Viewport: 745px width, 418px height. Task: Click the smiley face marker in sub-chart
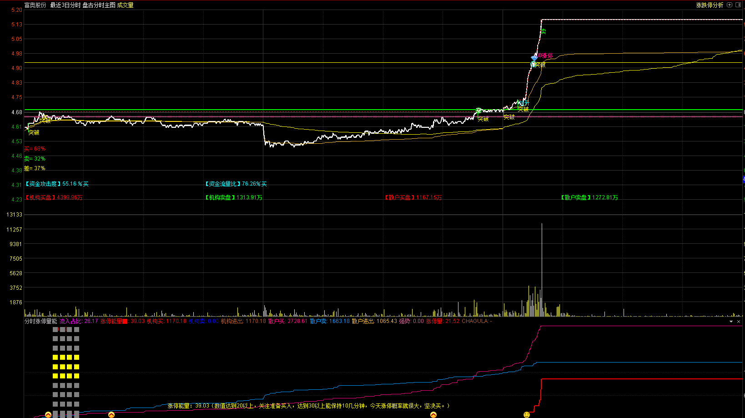(527, 415)
